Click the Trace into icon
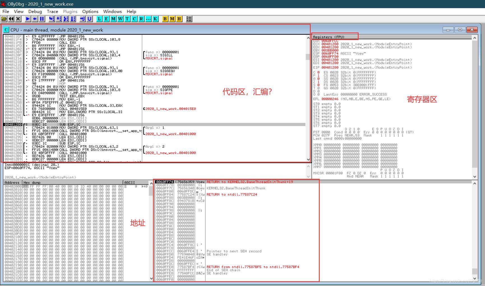 click(x=66, y=19)
